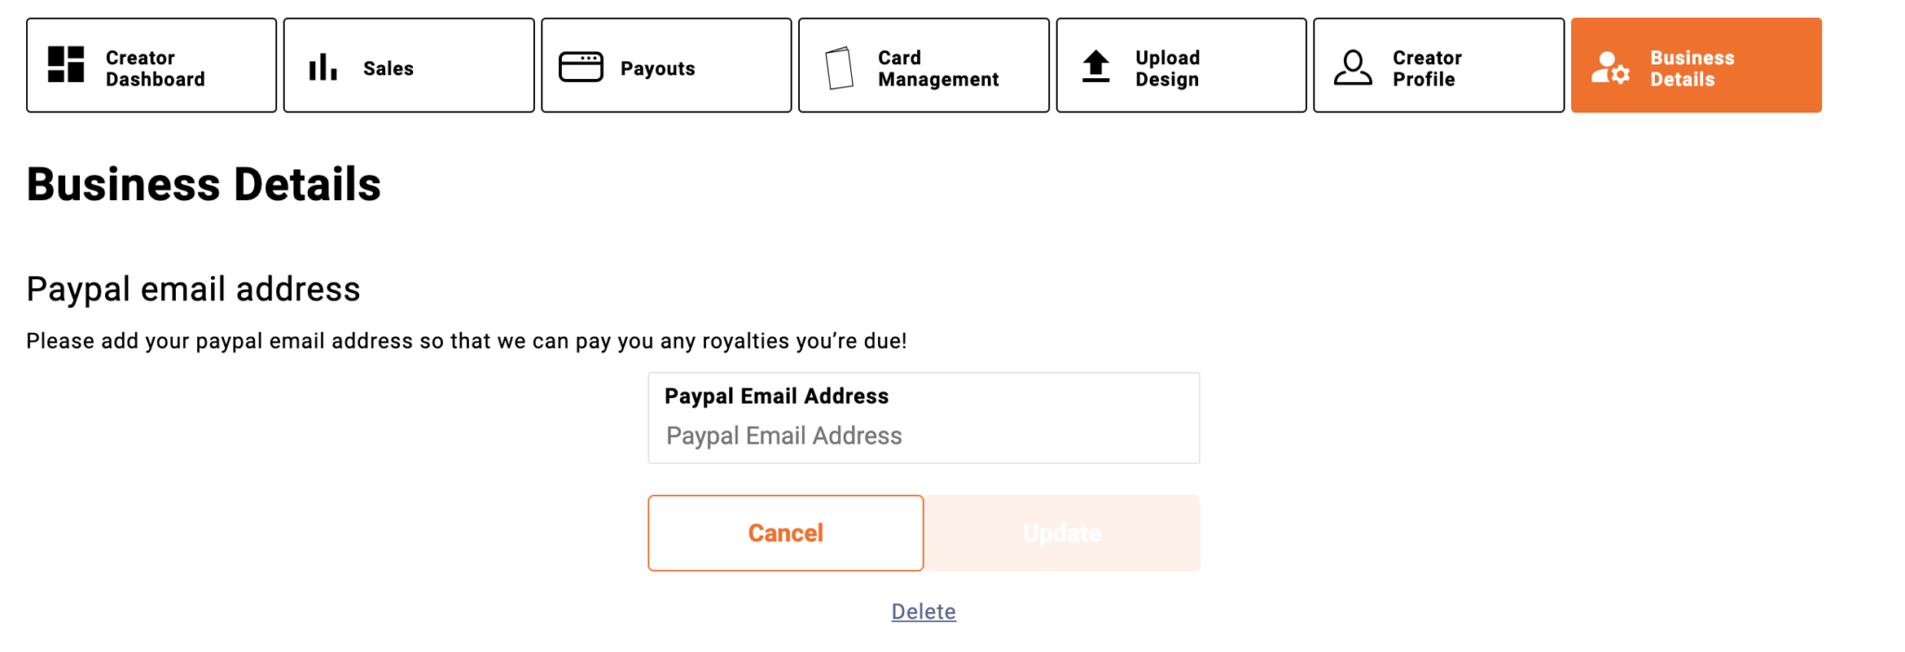
Task: Click the Upload Design arrow icon
Action: pos(1097,67)
